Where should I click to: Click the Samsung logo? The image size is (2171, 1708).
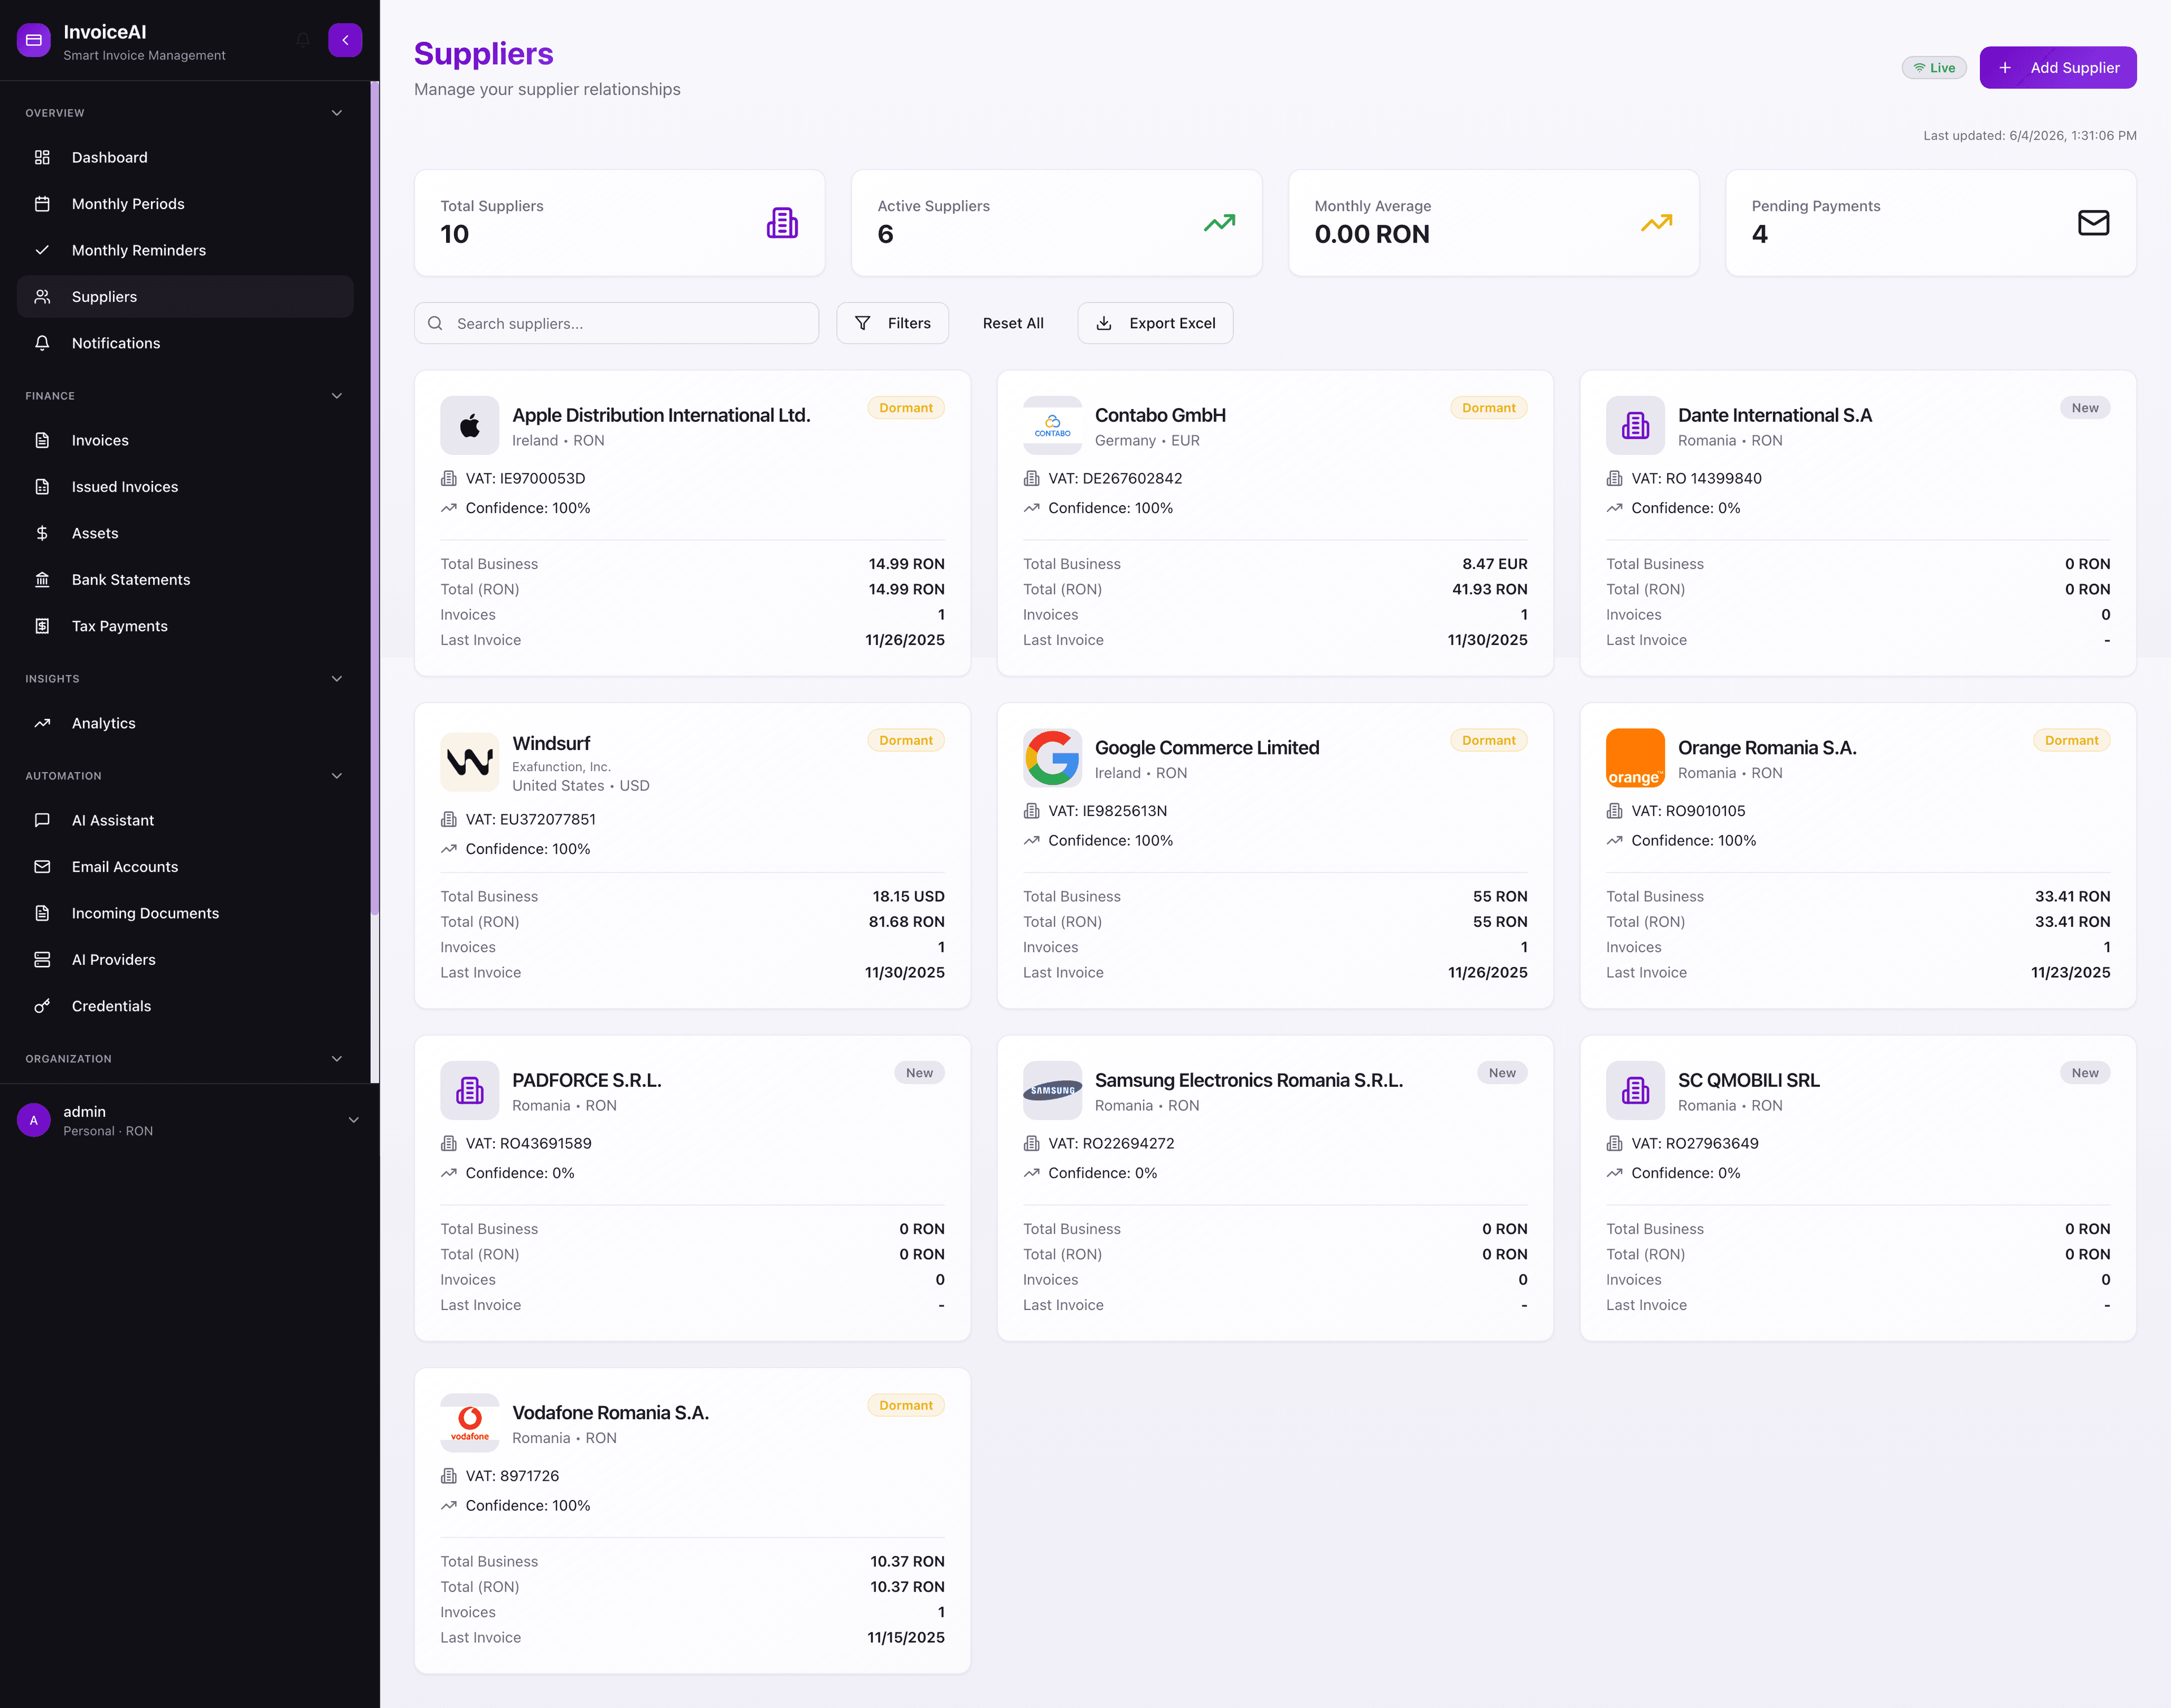1053,1090
